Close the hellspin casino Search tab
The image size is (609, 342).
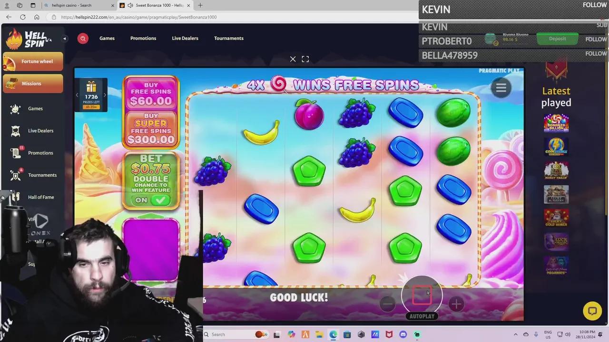(x=113, y=5)
